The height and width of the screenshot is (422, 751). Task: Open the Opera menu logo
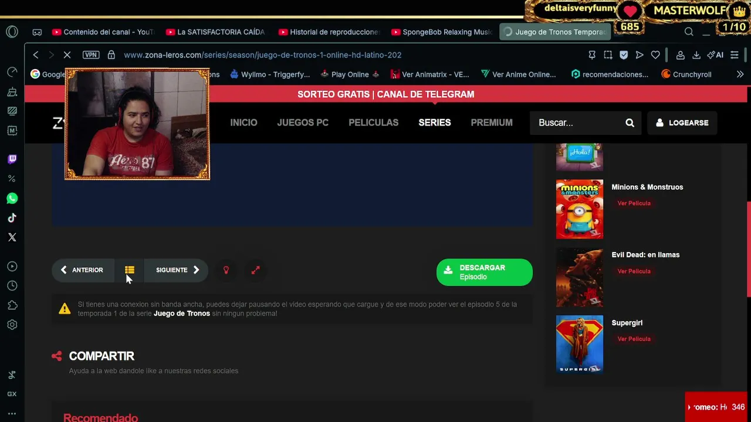12,32
